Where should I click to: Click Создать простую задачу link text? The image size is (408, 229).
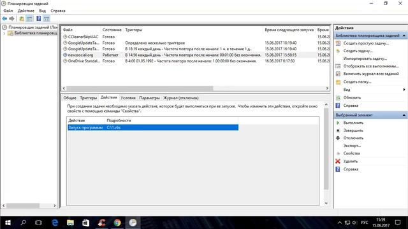click(x=366, y=43)
